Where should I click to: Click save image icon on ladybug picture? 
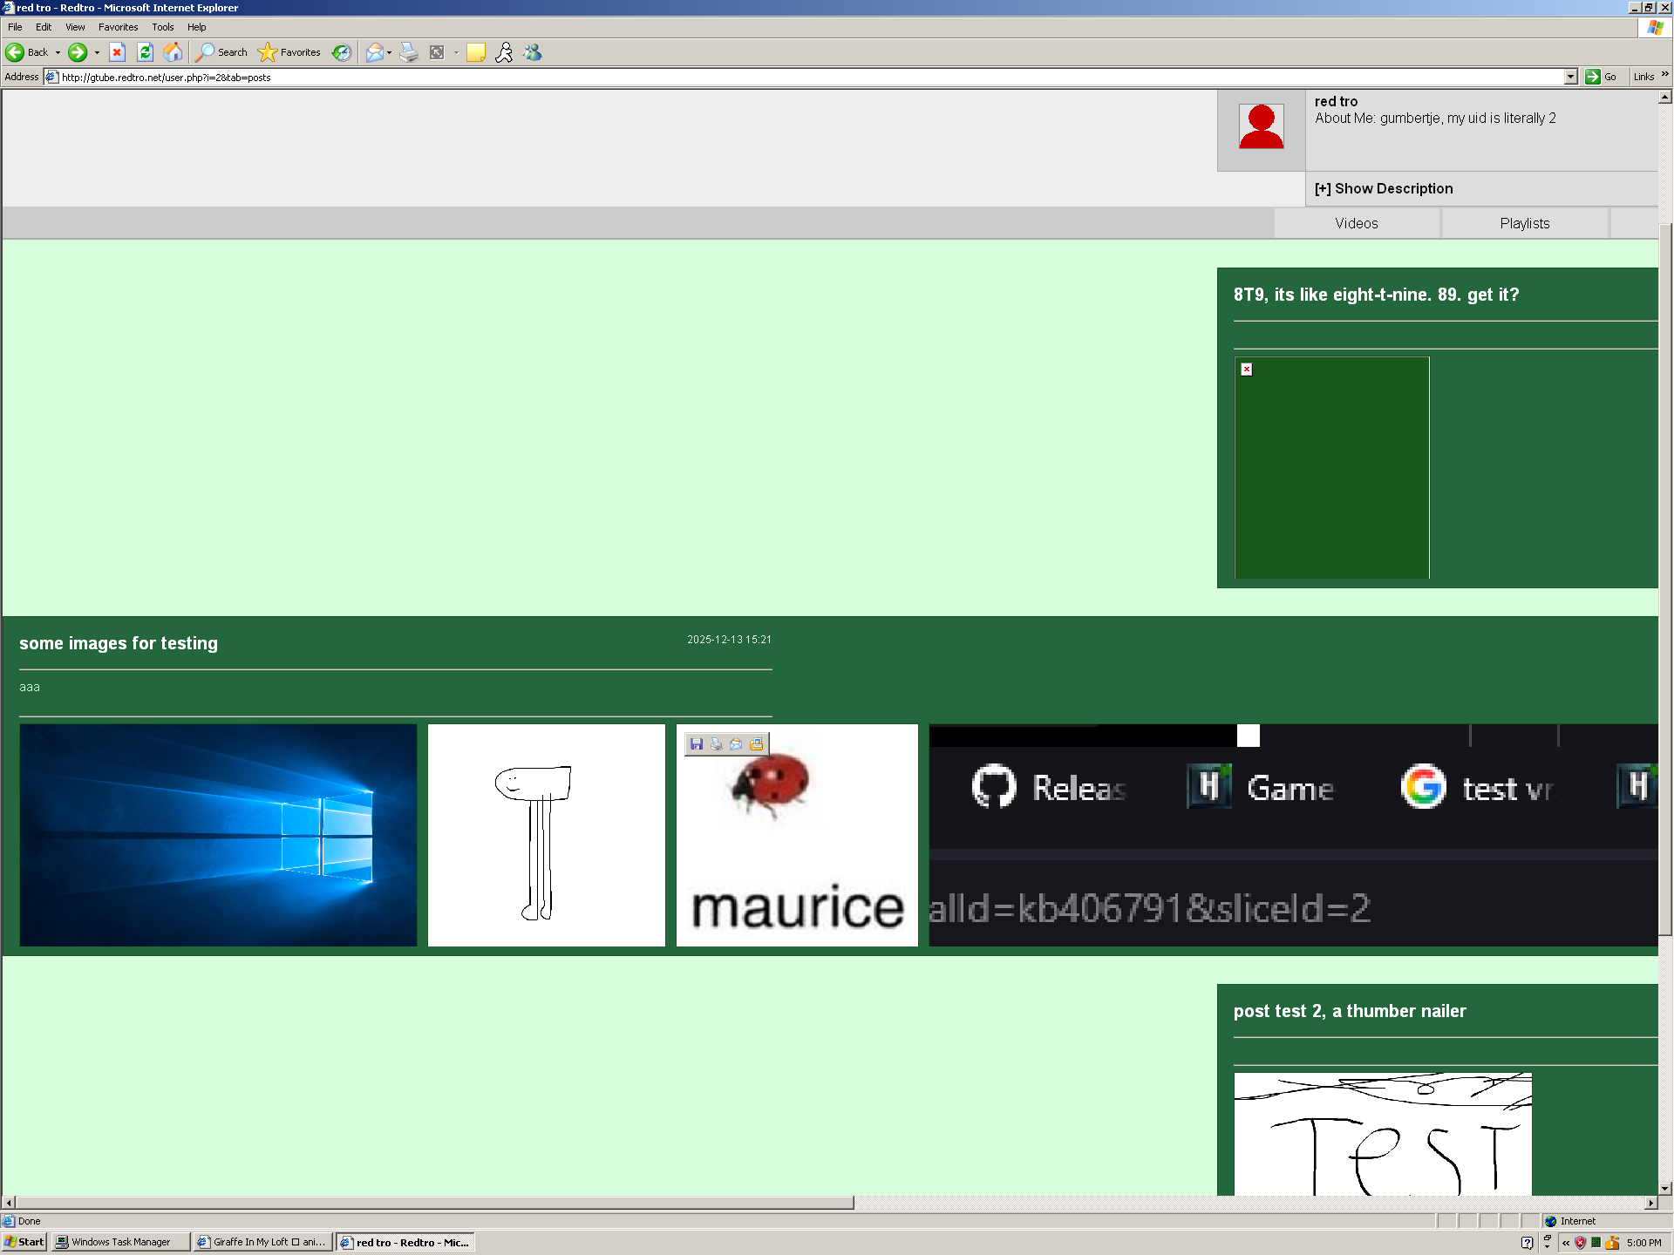[x=696, y=743]
